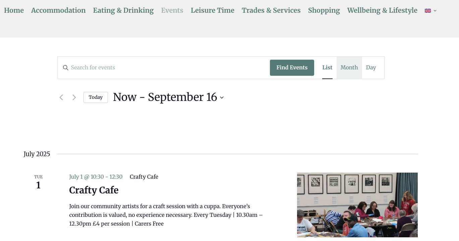Click the UK flag language icon
459x241 pixels.
[428, 11]
